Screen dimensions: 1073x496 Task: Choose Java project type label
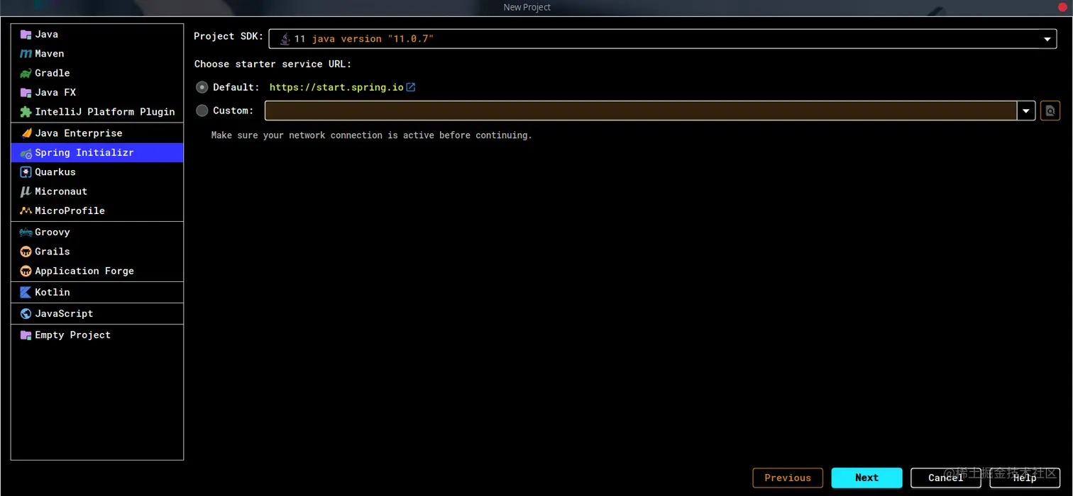pyautogui.click(x=47, y=34)
